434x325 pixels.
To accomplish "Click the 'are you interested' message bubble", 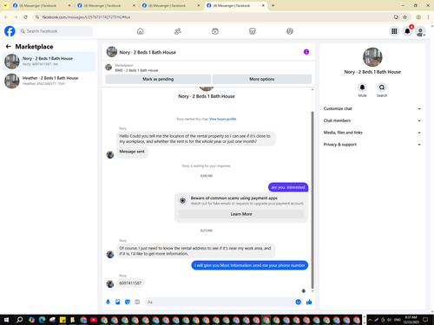I will click(288, 187).
